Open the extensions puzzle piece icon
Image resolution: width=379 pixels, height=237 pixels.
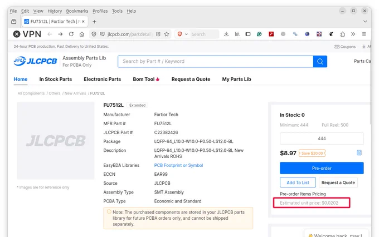(x=343, y=34)
